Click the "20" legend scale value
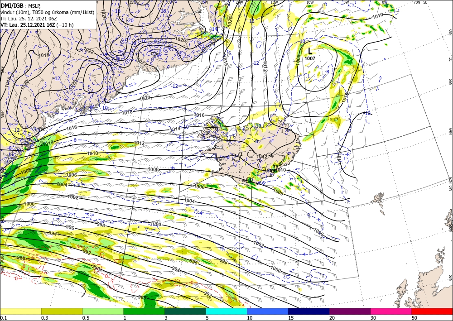 click(x=332, y=318)
